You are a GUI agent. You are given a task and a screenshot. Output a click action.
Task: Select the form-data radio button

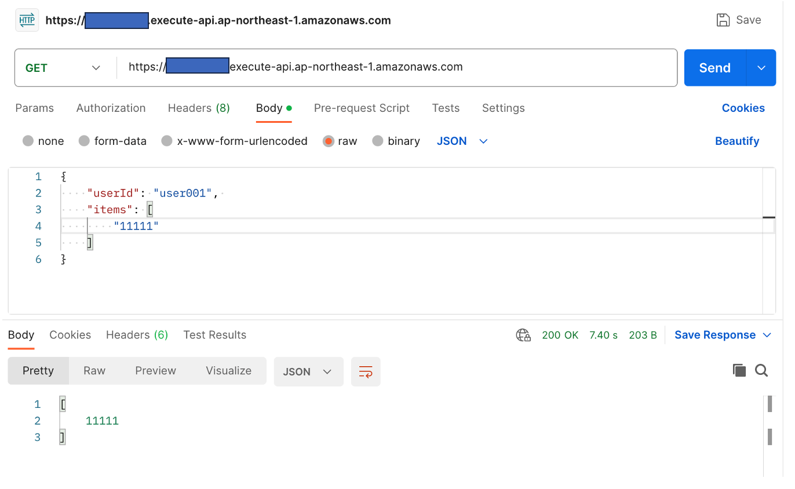(x=84, y=141)
